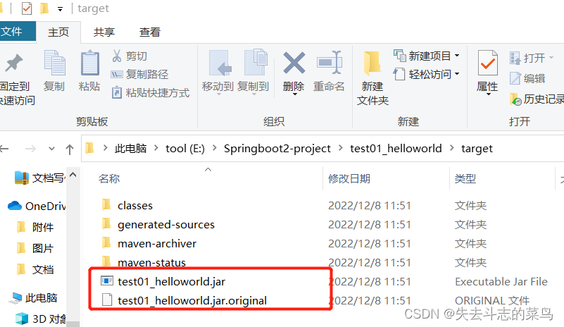Switch to the 查看 View tab

150,32
